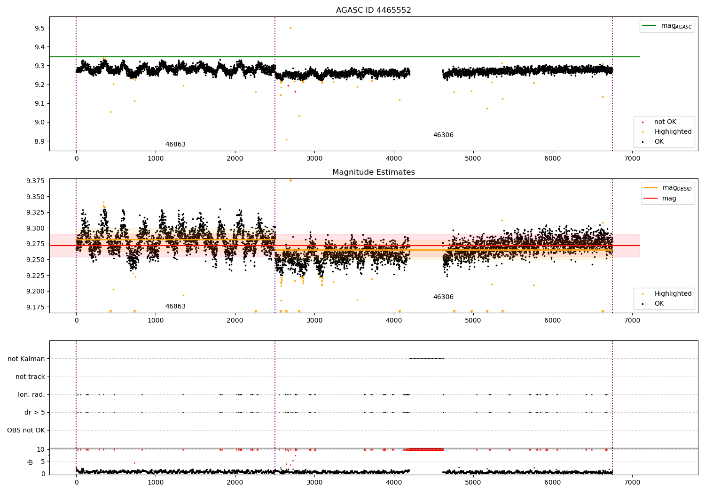The width and height of the screenshot is (705, 493).
Task: Click the 'not track' axis label
Action: tap(30, 377)
